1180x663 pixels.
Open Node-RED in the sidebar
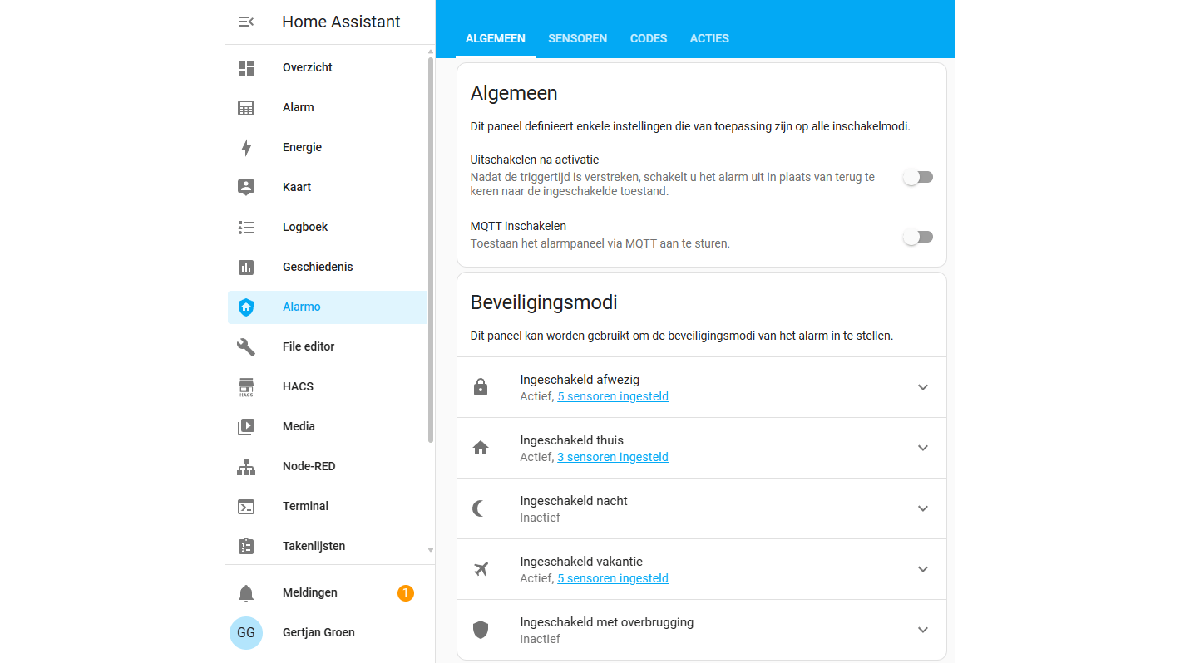tap(327, 466)
